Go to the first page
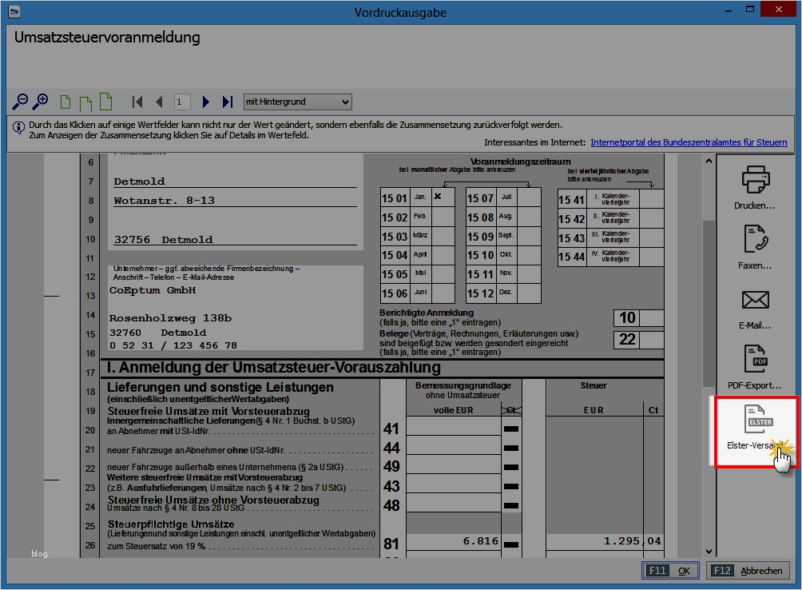Viewport: 802px width, 590px height. pyautogui.click(x=137, y=102)
